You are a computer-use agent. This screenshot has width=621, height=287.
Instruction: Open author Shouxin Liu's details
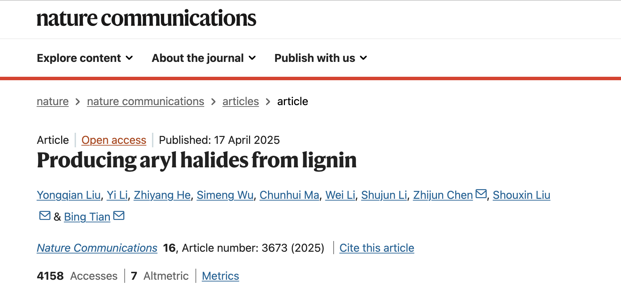click(x=521, y=195)
